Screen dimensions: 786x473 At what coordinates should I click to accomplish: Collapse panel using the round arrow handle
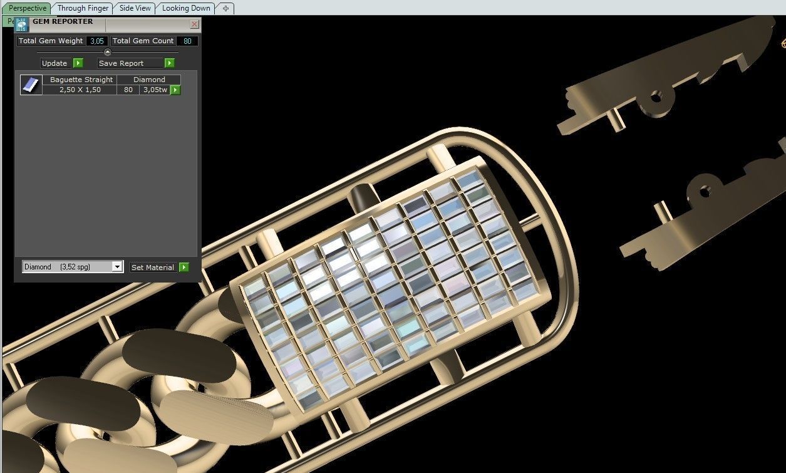point(107,52)
